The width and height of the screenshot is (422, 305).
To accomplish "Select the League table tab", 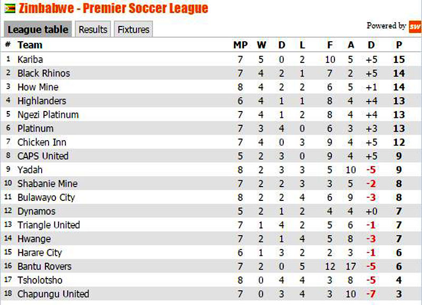I will [37, 30].
